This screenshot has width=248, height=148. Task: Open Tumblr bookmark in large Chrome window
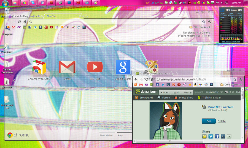point(41,27)
